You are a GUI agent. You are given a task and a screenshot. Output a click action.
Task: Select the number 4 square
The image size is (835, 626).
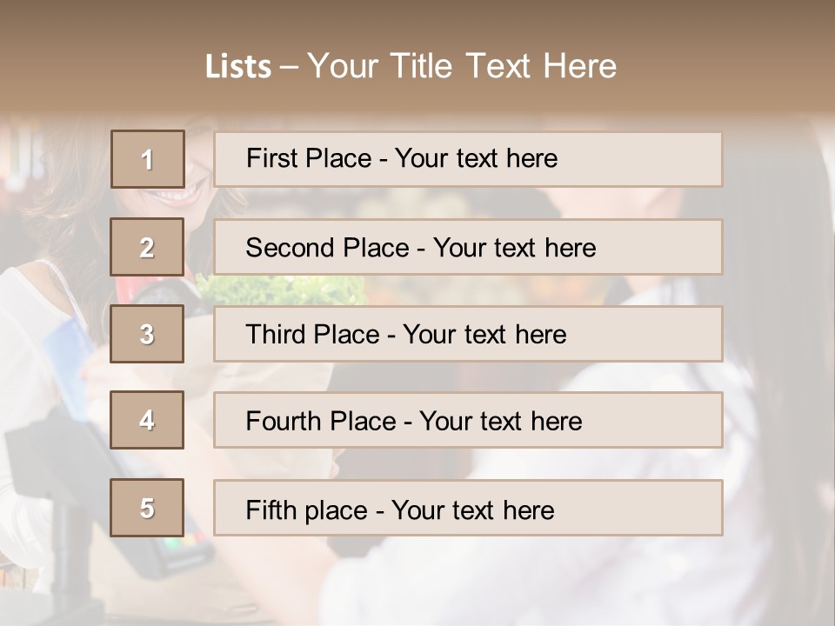click(x=147, y=421)
